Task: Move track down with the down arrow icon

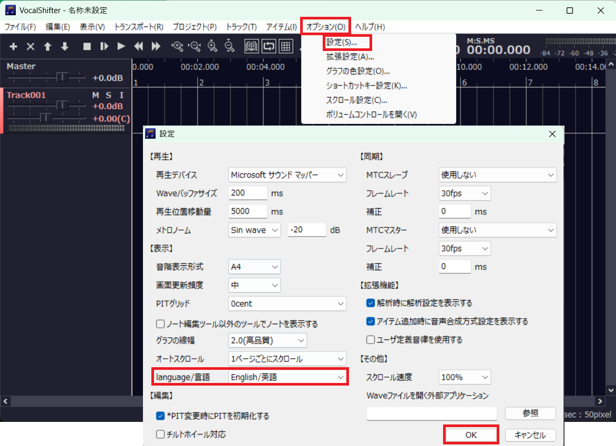Action: [65, 46]
